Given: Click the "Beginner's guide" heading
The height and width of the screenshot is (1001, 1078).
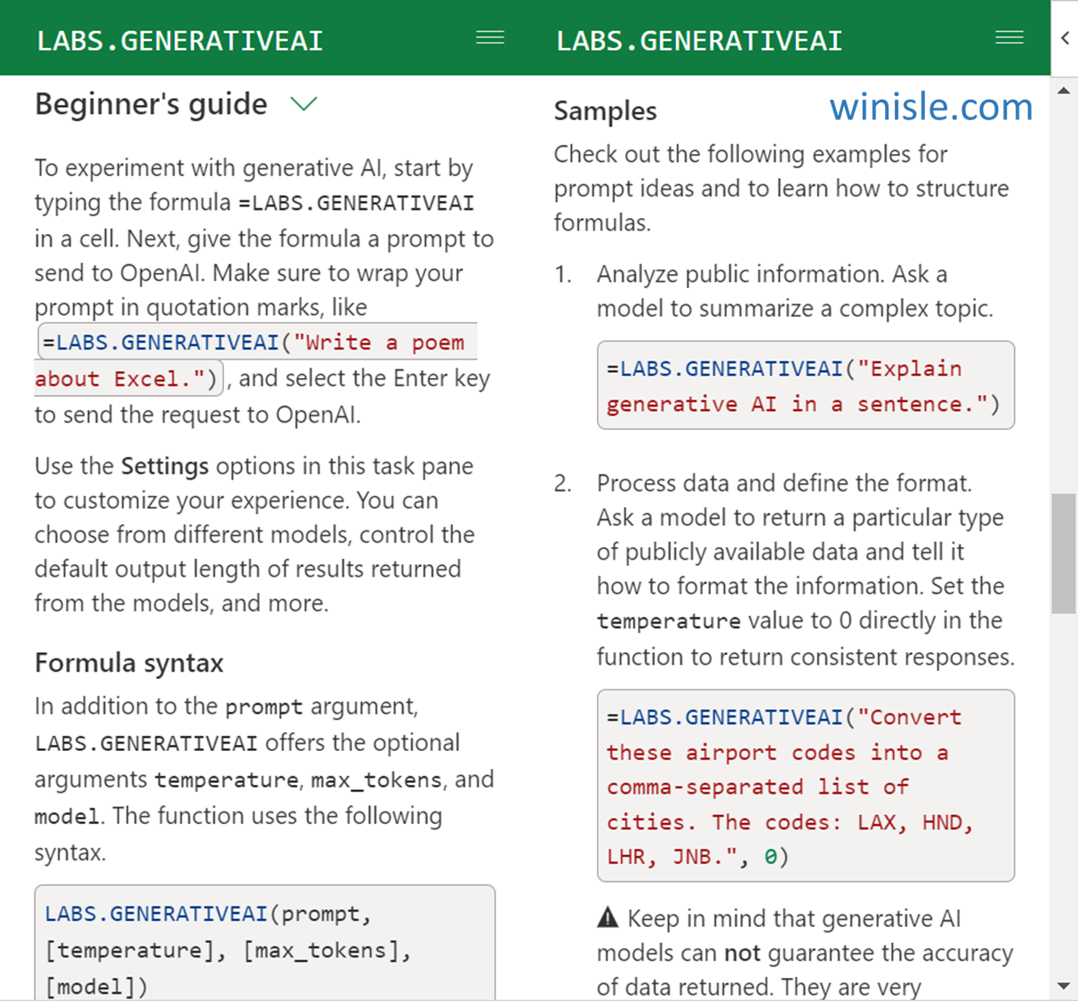Looking at the screenshot, I should pos(151,104).
